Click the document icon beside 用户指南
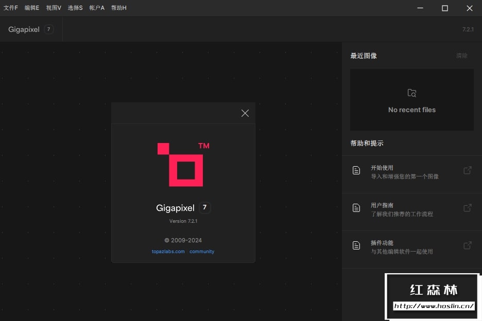 click(356, 208)
